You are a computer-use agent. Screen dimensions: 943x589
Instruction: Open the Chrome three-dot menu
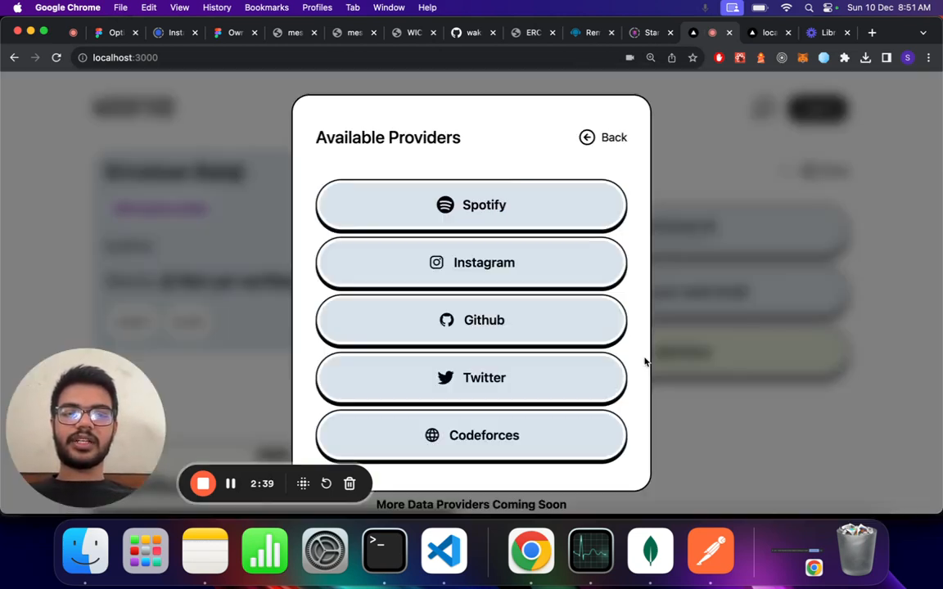point(929,58)
